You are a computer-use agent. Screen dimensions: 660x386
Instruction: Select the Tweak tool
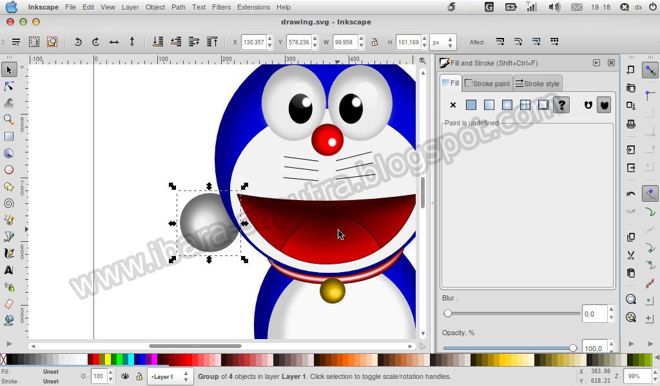9,103
